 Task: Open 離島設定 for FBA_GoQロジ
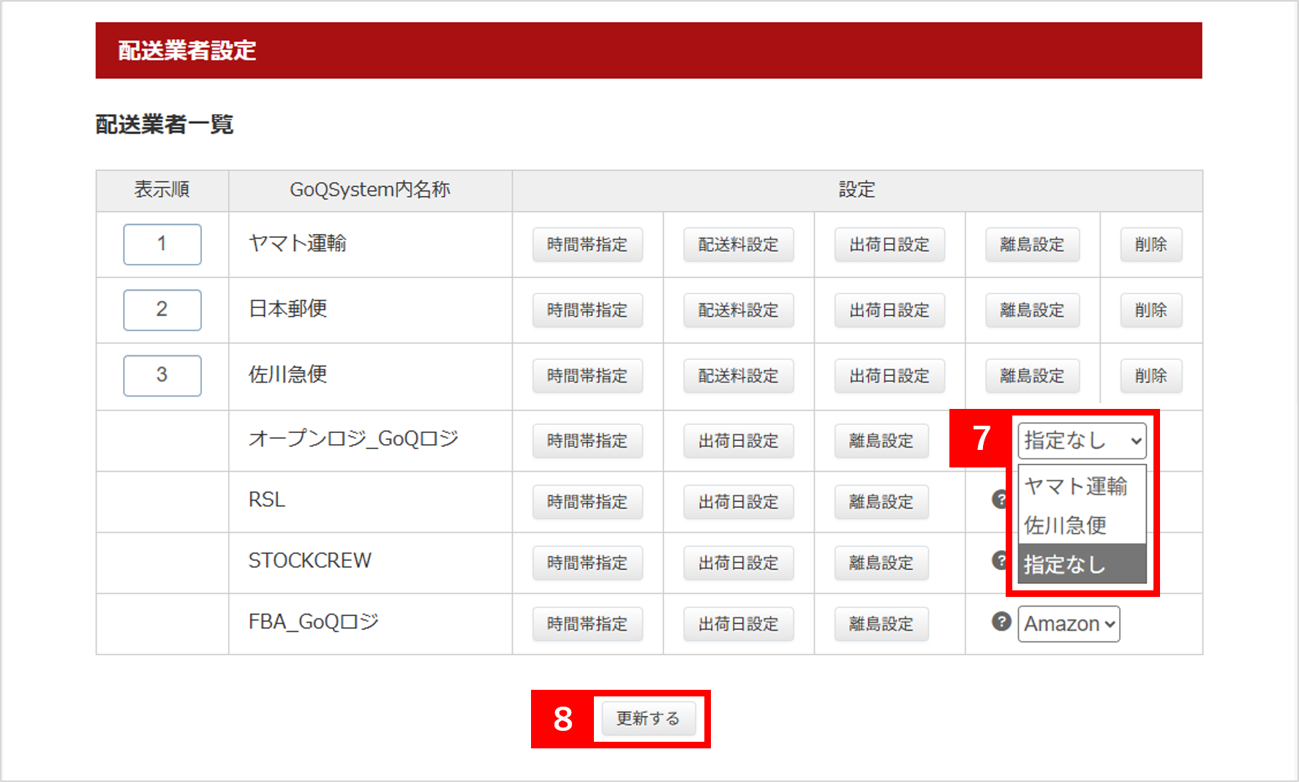(881, 624)
